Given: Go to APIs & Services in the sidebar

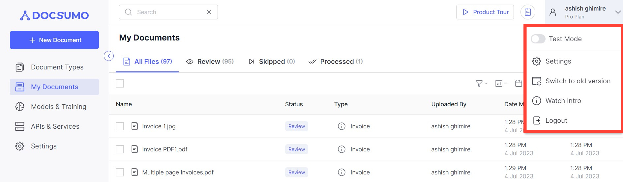Looking at the screenshot, I should click(x=54, y=126).
